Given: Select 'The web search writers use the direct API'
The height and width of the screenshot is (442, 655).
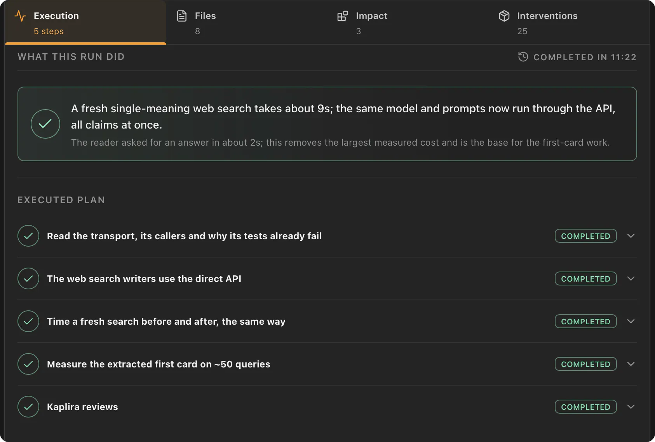Looking at the screenshot, I should (144, 279).
